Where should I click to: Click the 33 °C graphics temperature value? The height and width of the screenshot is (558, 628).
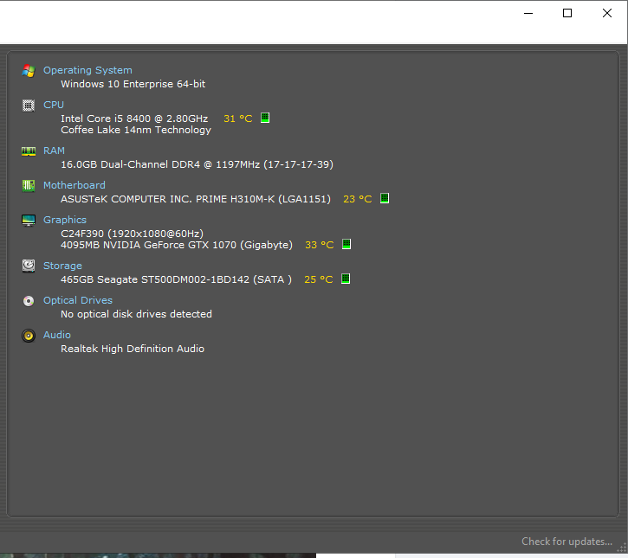[x=320, y=245]
